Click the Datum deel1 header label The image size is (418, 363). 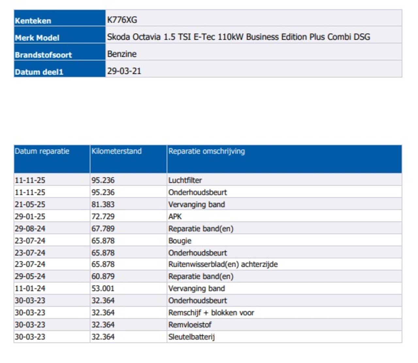pos(39,72)
